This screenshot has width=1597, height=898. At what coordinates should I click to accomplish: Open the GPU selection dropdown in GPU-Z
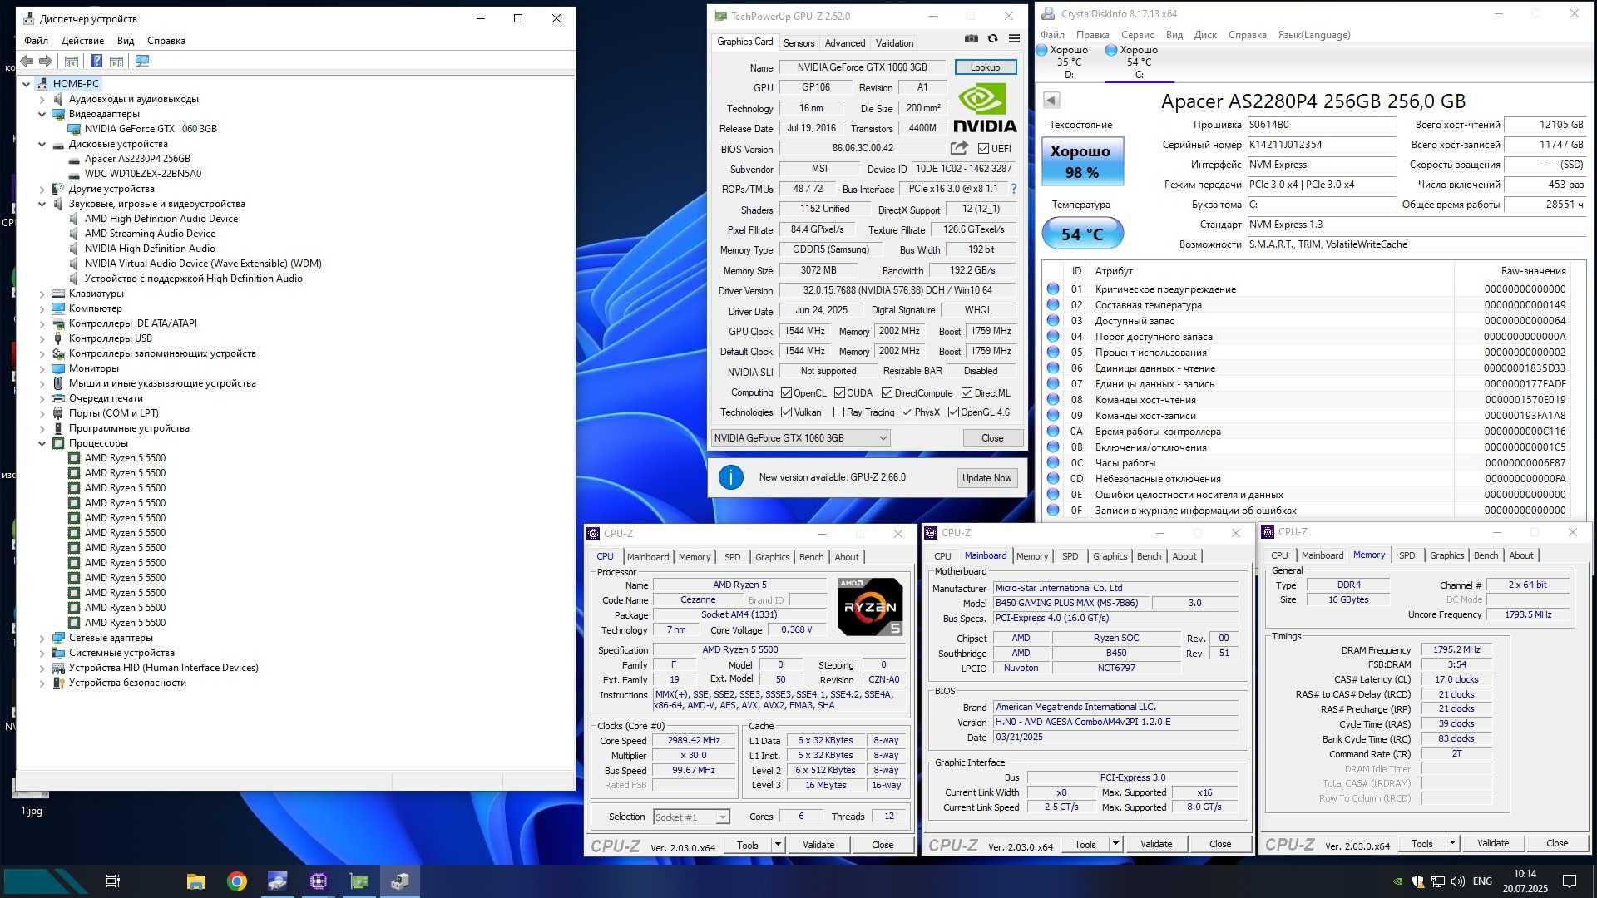(800, 438)
